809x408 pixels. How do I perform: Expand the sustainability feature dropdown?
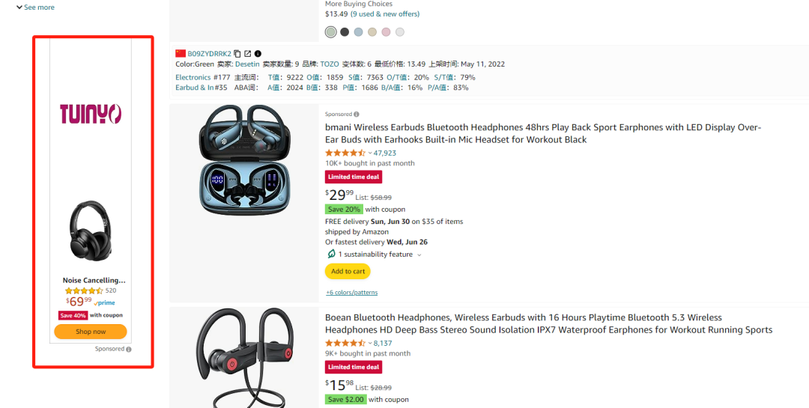[419, 255]
